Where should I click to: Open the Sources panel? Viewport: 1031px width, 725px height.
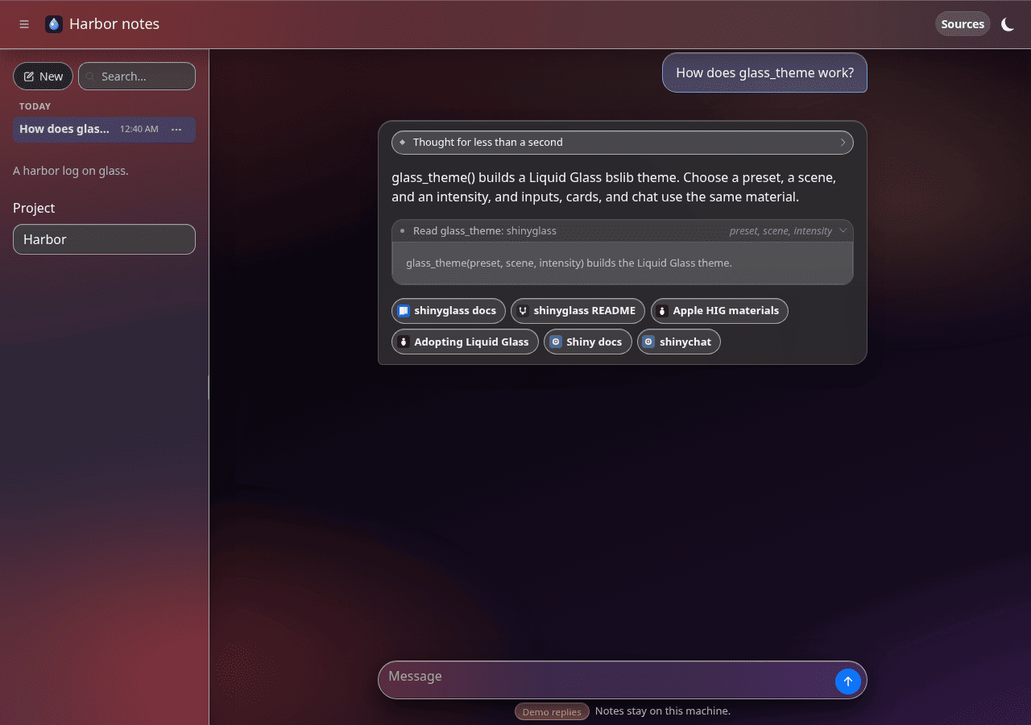pyautogui.click(x=963, y=24)
